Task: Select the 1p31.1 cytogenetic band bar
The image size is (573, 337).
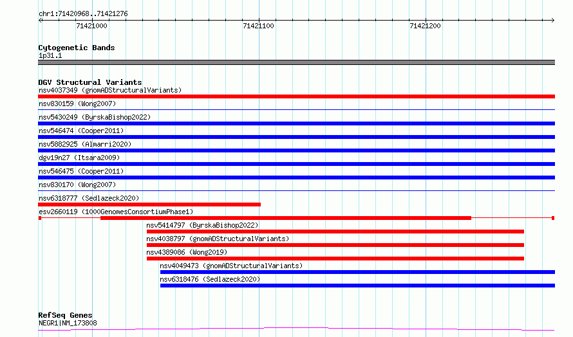Action: pos(296,62)
